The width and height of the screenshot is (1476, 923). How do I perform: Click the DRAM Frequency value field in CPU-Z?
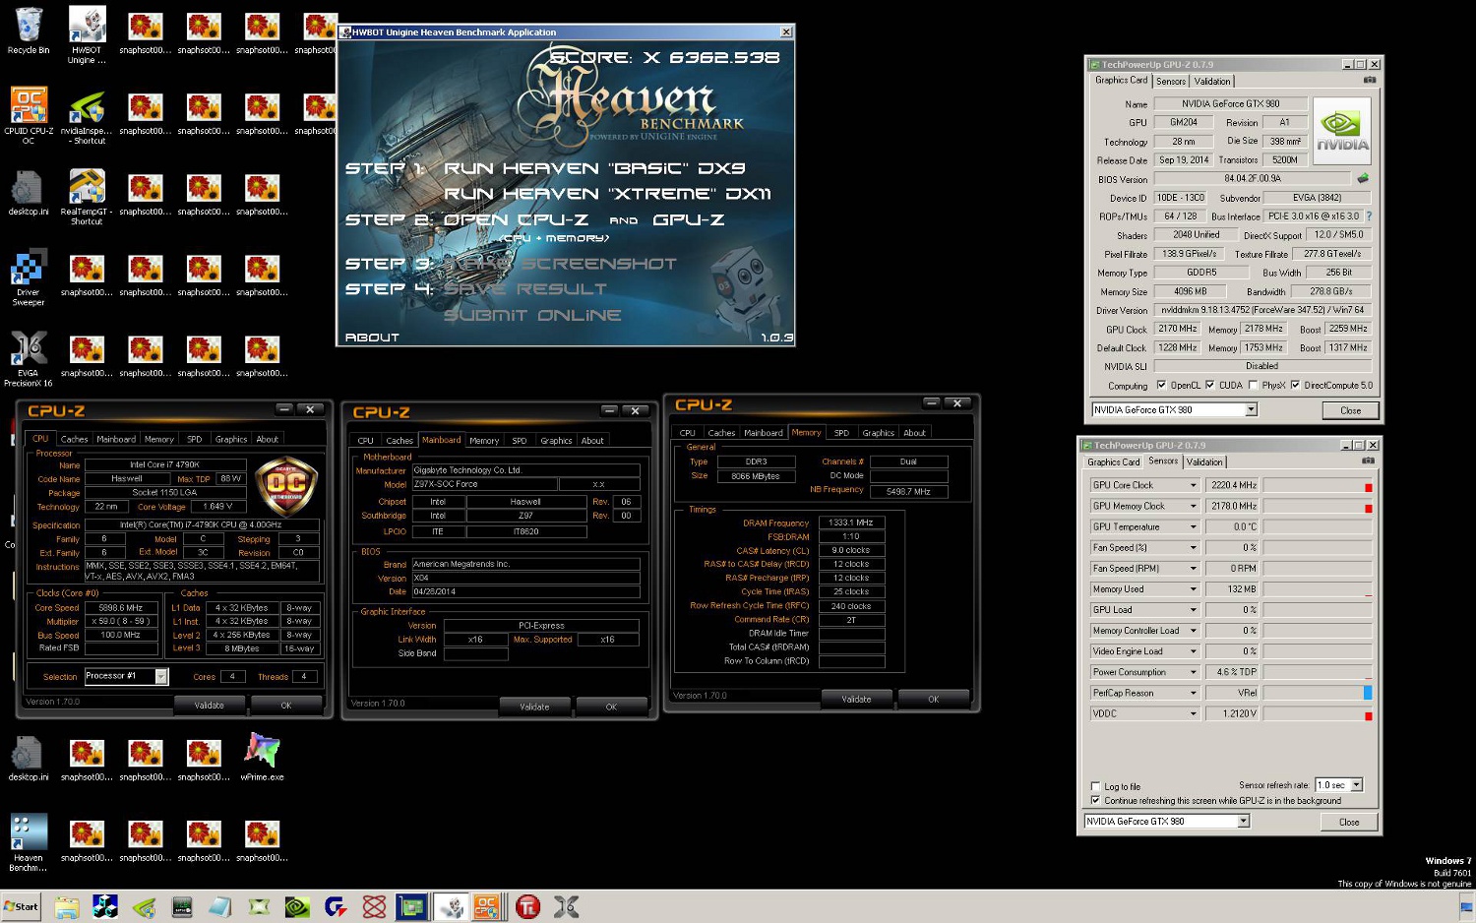851,523
